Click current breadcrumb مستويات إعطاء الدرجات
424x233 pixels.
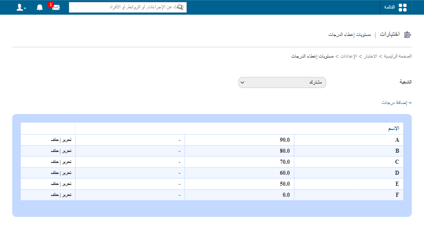pos(312,56)
